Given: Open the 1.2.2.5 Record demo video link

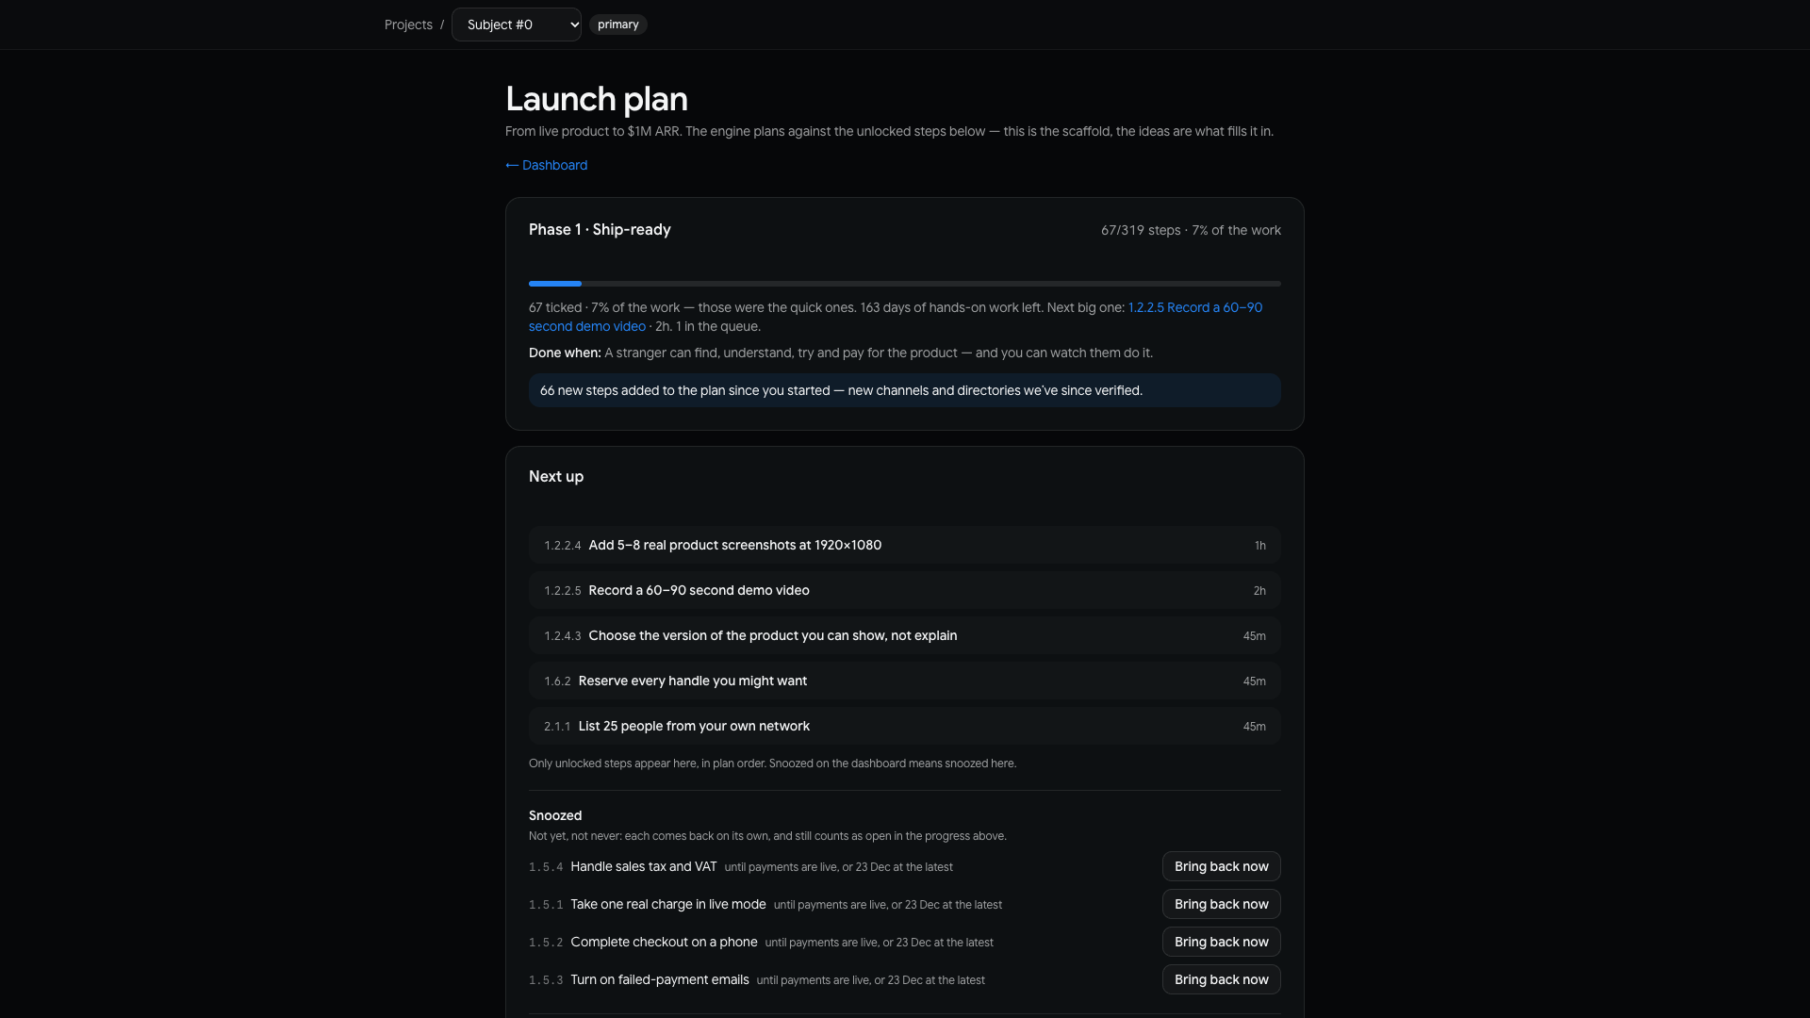Looking at the screenshot, I should click(x=896, y=317).
